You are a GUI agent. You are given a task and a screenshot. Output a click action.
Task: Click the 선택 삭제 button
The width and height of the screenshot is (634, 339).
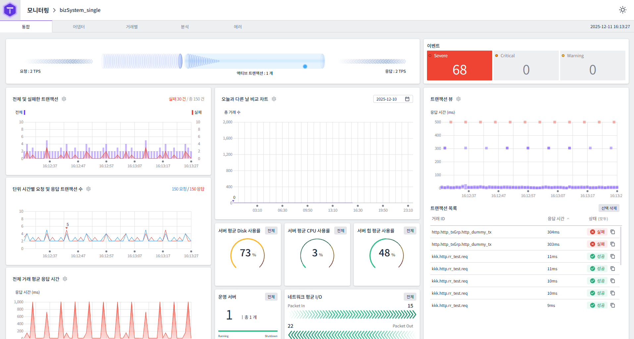[x=609, y=208]
